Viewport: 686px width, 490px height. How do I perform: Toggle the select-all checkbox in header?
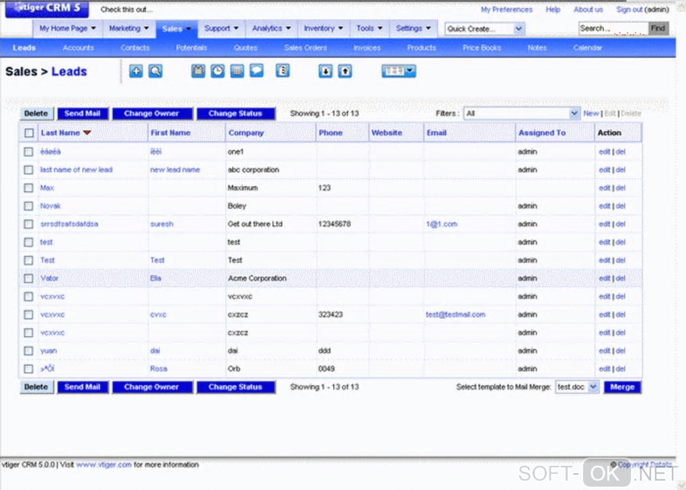29,133
